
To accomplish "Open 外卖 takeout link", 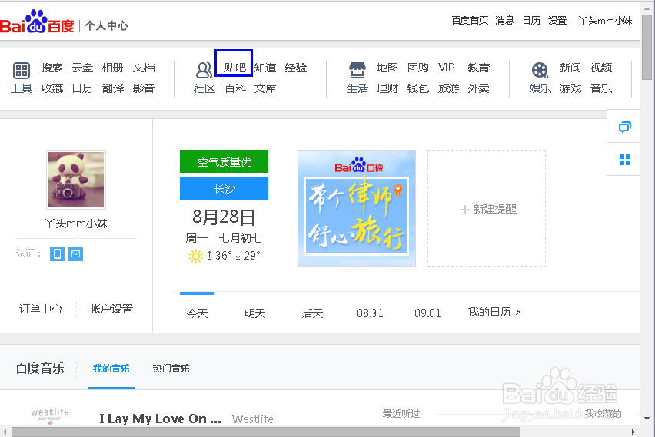I will pyautogui.click(x=479, y=88).
